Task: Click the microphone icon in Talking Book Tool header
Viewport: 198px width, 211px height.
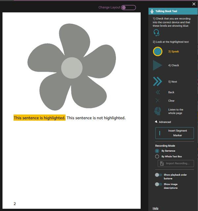Action: (x=152, y=11)
